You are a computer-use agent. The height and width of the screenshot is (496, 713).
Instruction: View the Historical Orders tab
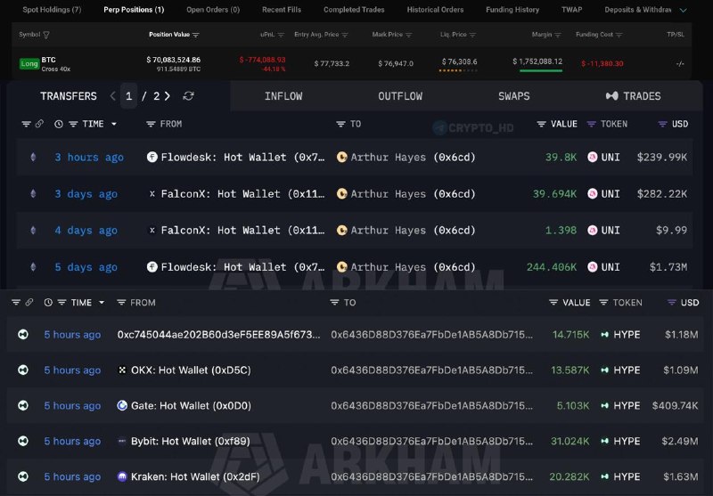(435, 10)
